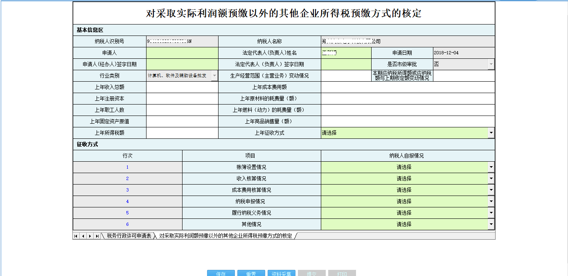Click the row number 1 link
The width and height of the screenshot is (568, 276).
coord(127,167)
